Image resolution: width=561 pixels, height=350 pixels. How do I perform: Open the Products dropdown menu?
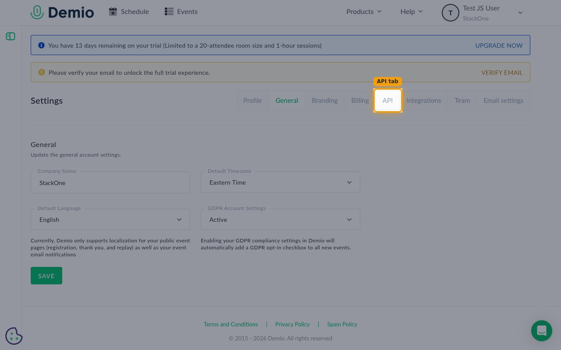pos(364,11)
